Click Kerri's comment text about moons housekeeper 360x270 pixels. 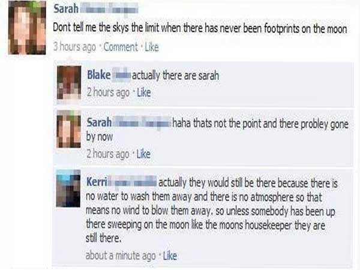[x=211, y=211]
